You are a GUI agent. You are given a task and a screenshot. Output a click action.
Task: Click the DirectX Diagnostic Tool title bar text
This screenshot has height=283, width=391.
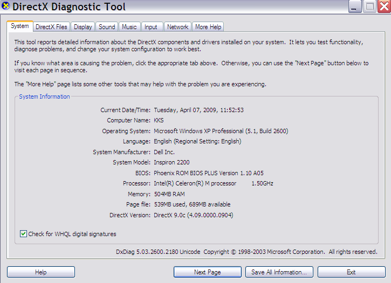[69, 7]
